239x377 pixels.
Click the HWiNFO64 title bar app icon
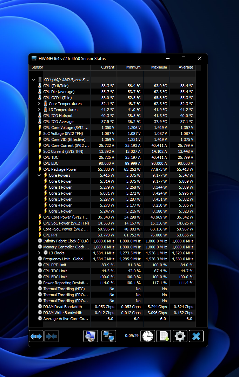[x=34, y=58]
